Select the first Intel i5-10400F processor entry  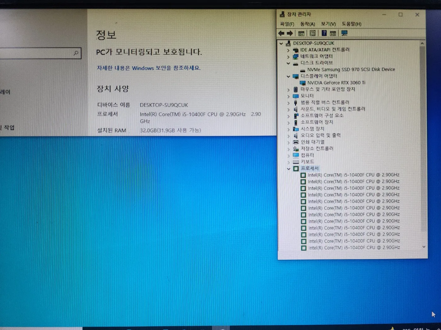[x=353, y=175]
